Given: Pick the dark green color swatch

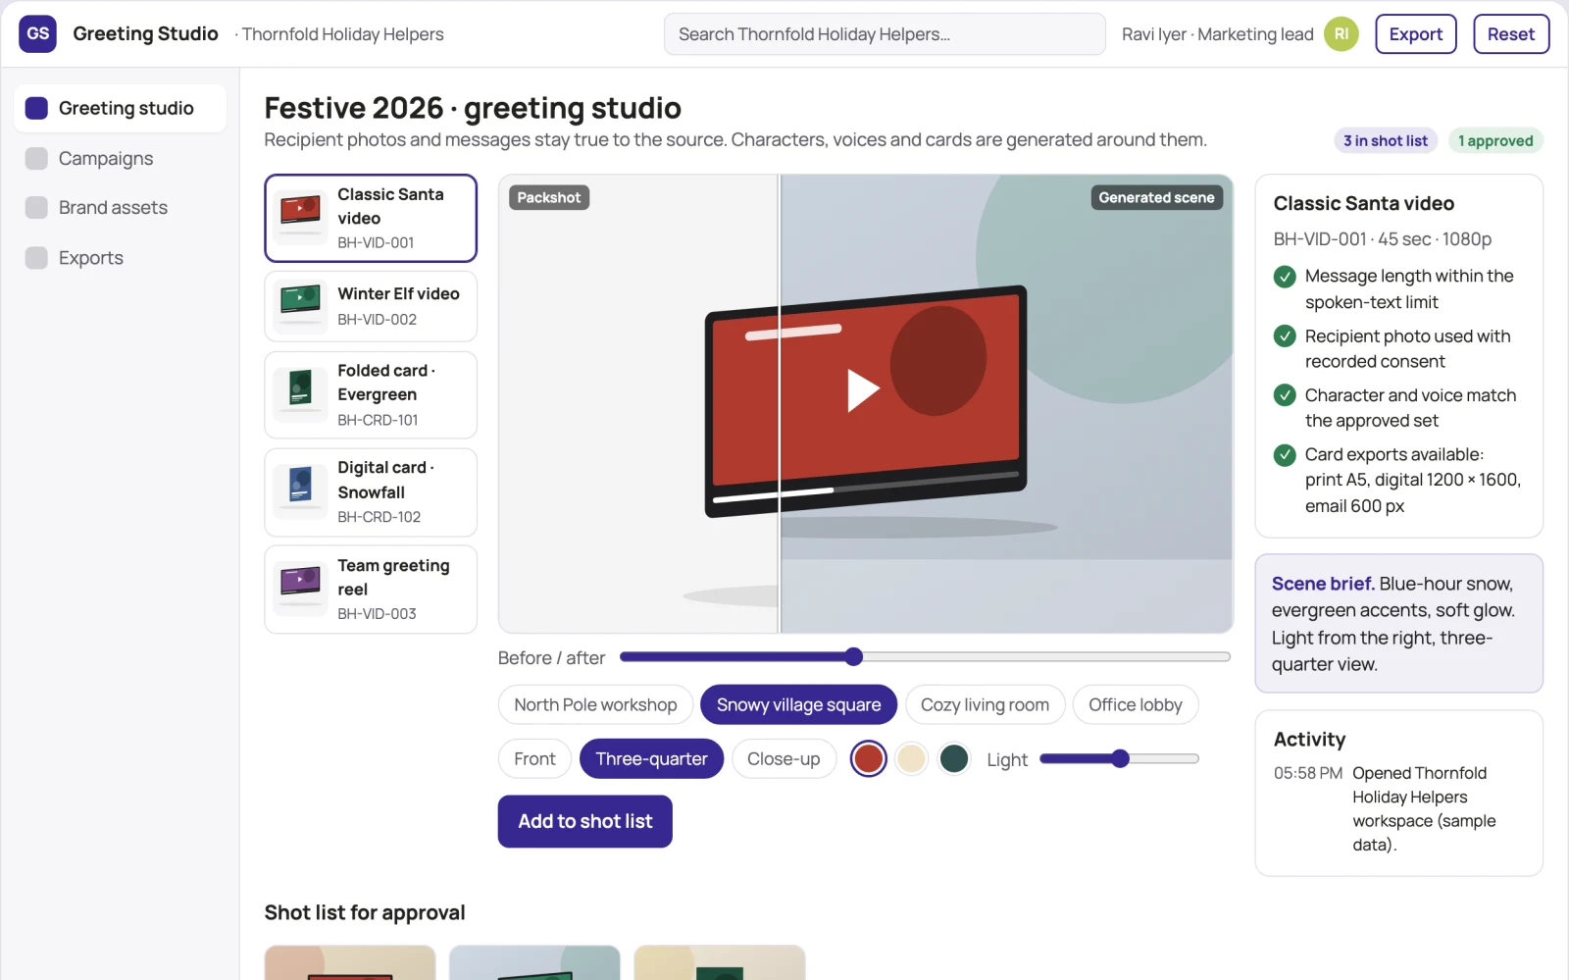Looking at the screenshot, I should coord(954,759).
